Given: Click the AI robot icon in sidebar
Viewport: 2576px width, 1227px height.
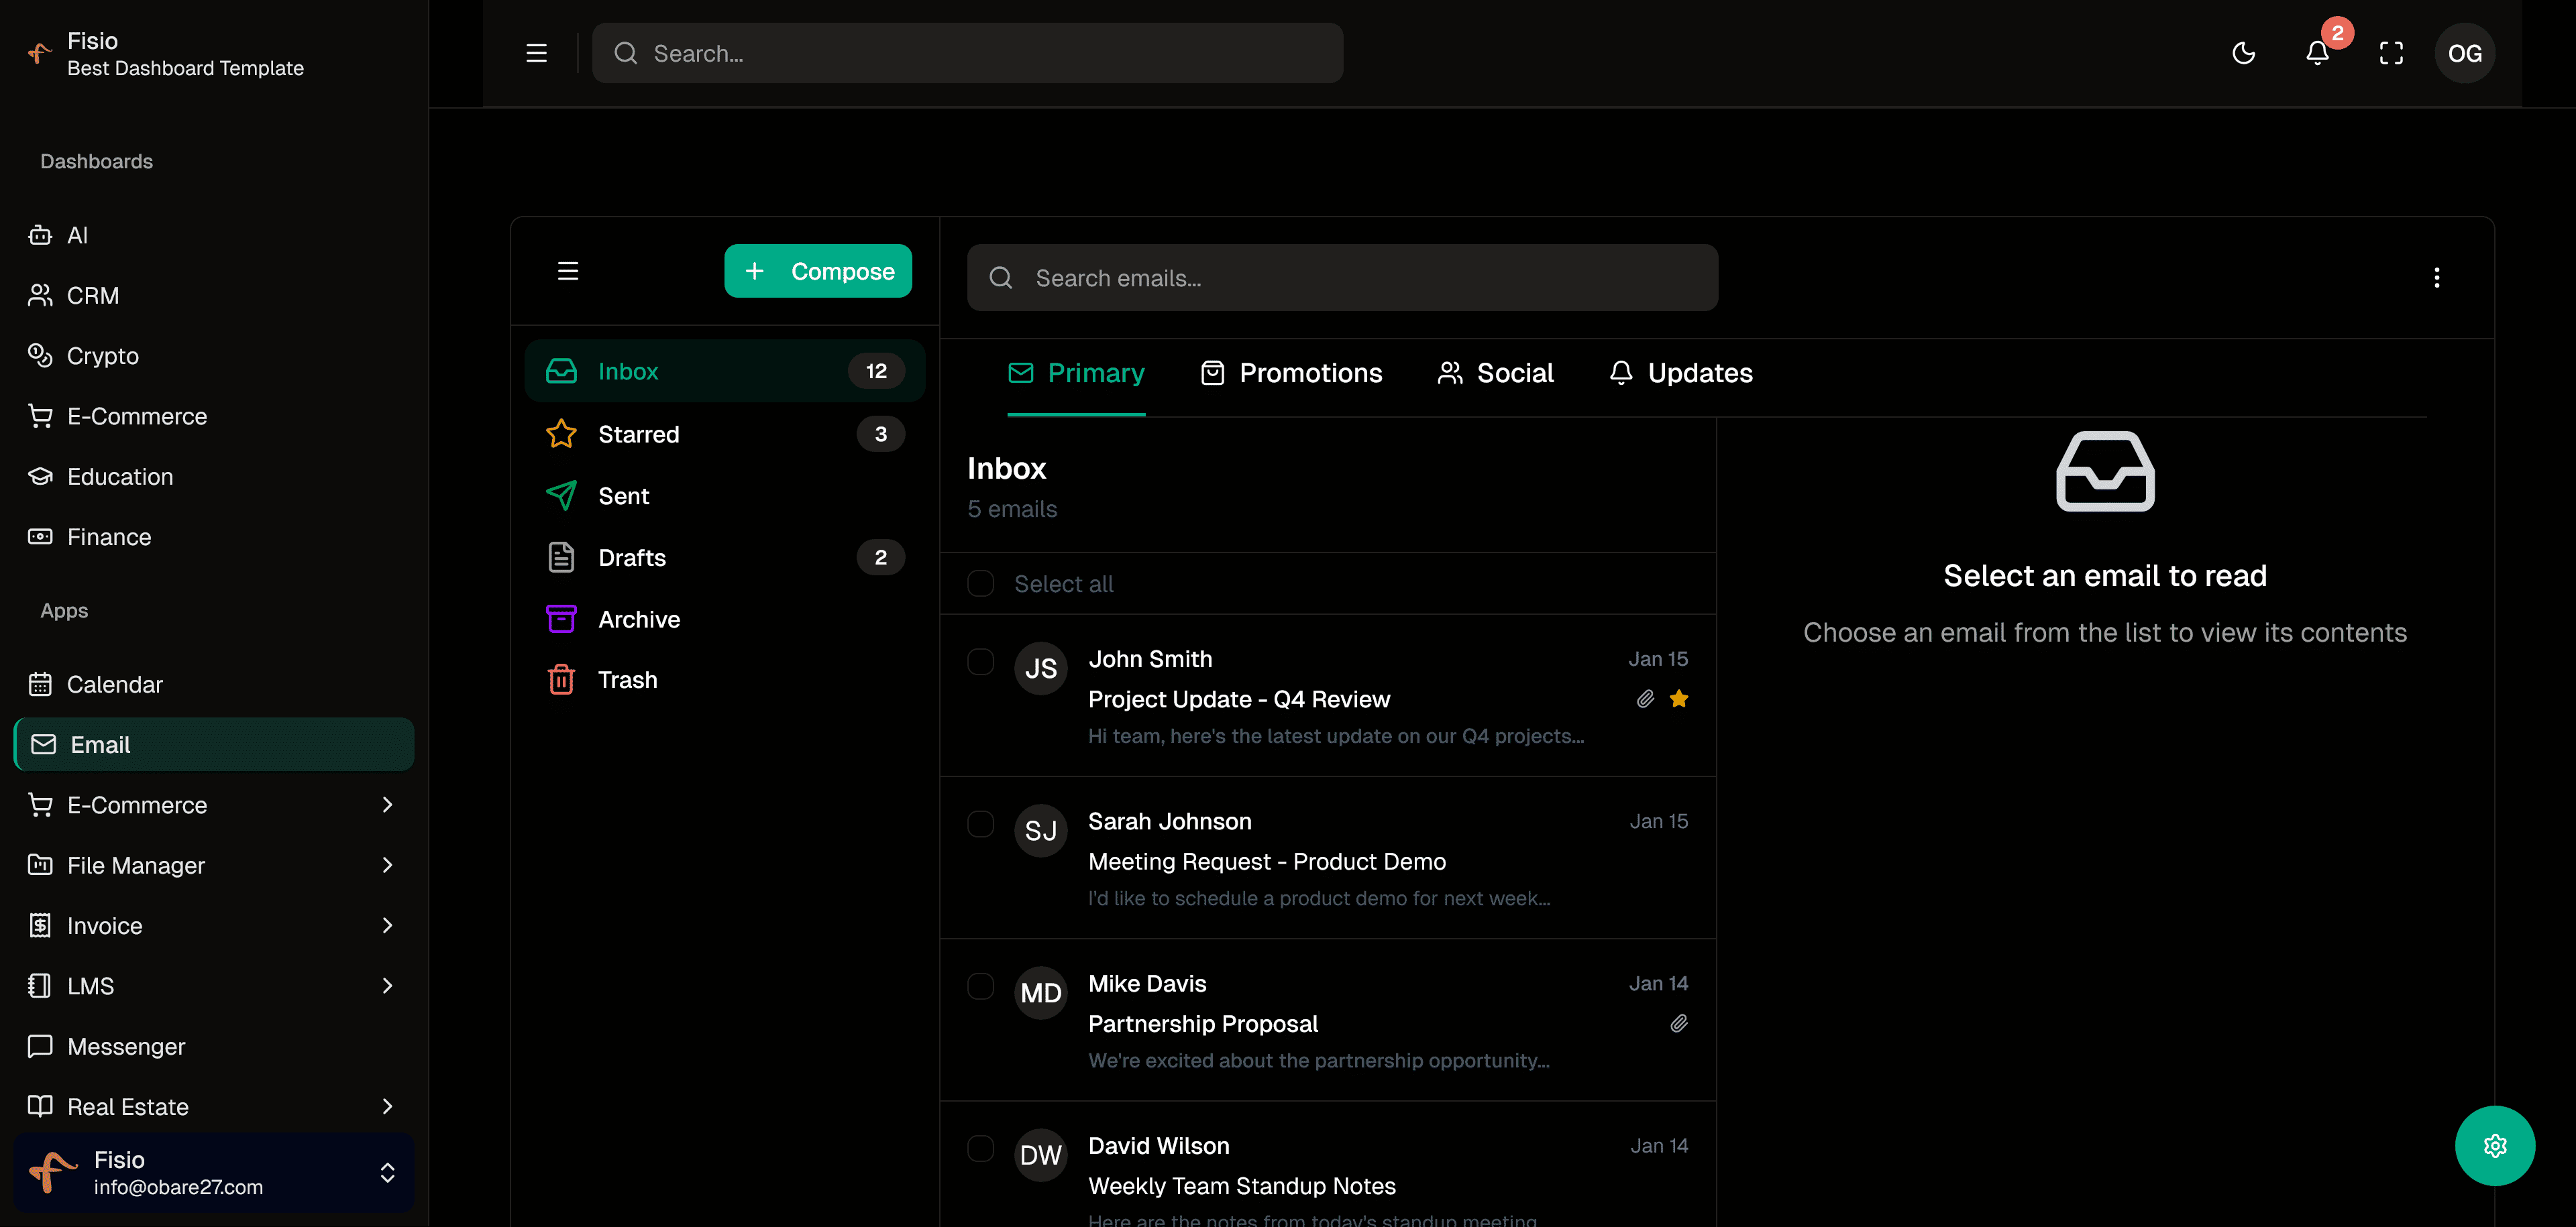Looking at the screenshot, I should point(40,235).
